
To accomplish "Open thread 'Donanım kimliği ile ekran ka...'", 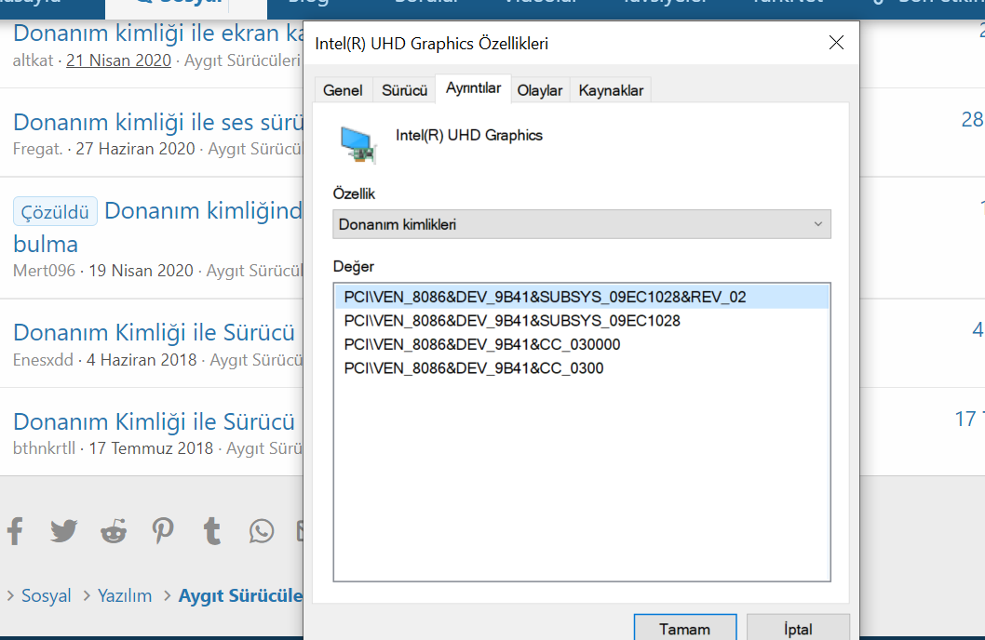I will [x=158, y=33].
